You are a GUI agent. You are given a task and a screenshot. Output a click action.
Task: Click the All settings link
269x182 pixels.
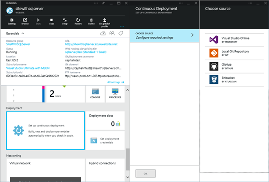116,82
